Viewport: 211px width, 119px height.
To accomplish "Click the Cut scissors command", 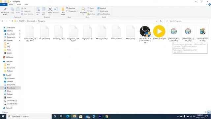I will coord(23,8).
